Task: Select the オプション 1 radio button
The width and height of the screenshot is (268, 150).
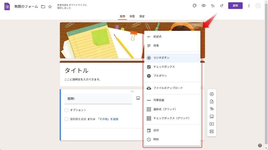Action: tap(66, 110)
